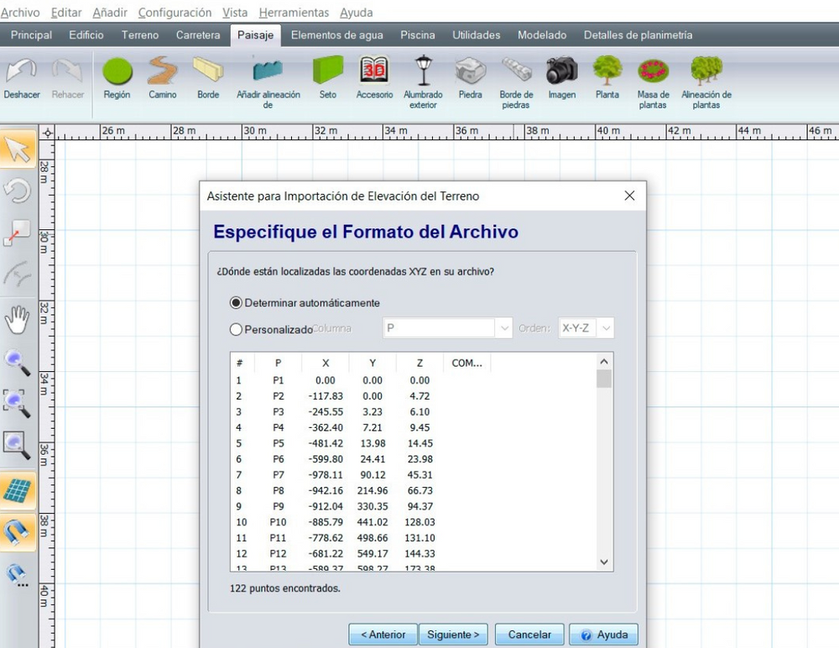Choose the Seto hedge tool
Screen dimensions: 839x648
[328, 77]
